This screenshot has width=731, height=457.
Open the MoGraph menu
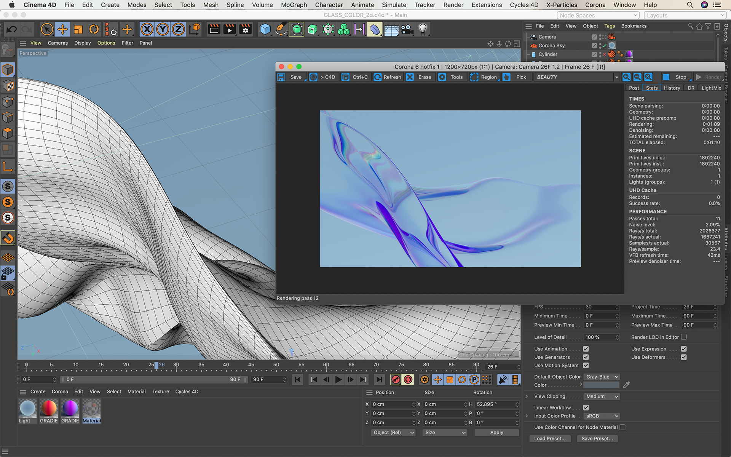pos(294,5)
